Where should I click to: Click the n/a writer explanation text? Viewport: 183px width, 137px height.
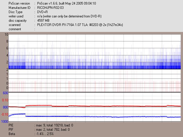[x=69, y=16]
